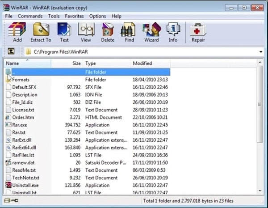Click the License.txt file icon
The height and width of the screenshot is (208, 268).
click(8, 110)
